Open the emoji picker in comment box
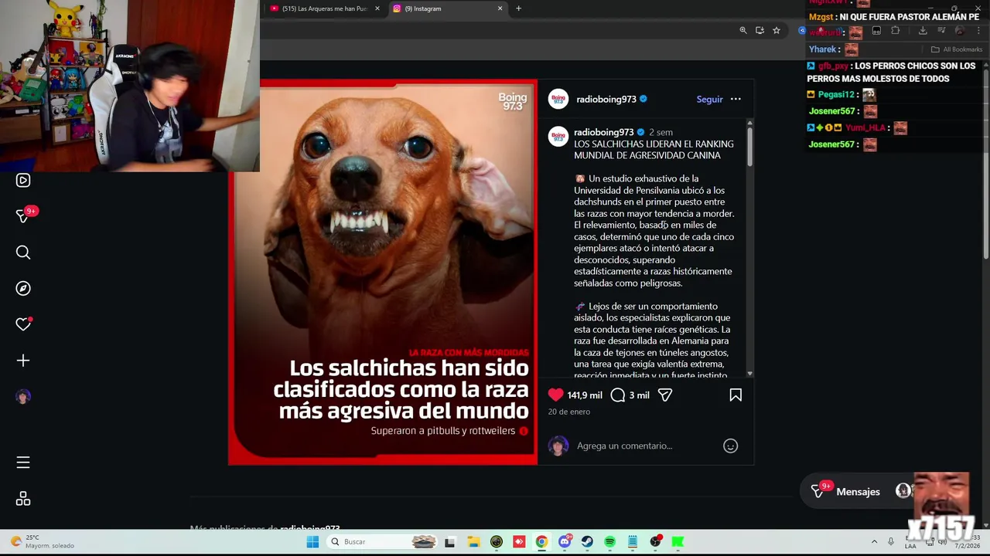Screen dimensions: 990x556 pos(730,446)
